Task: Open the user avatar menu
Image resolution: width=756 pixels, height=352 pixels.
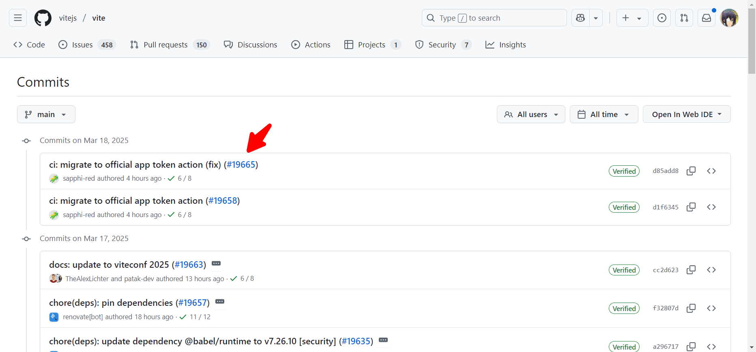Action: (729, 18)
